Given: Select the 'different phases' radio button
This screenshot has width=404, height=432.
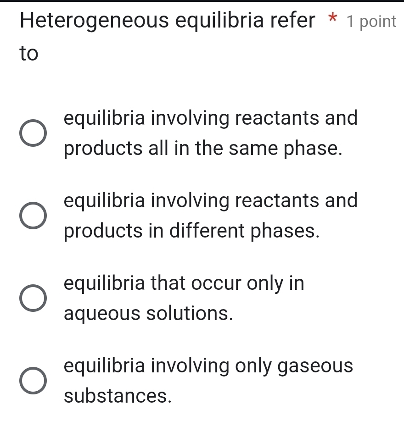Looking at the screenshot, I should click(32, 215).
